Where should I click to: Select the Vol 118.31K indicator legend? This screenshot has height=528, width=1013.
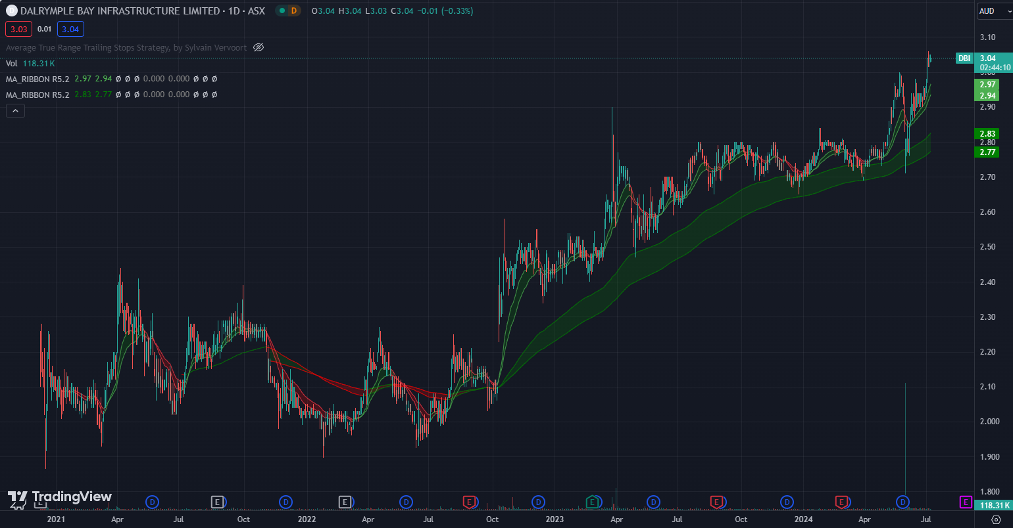point(30,63)
